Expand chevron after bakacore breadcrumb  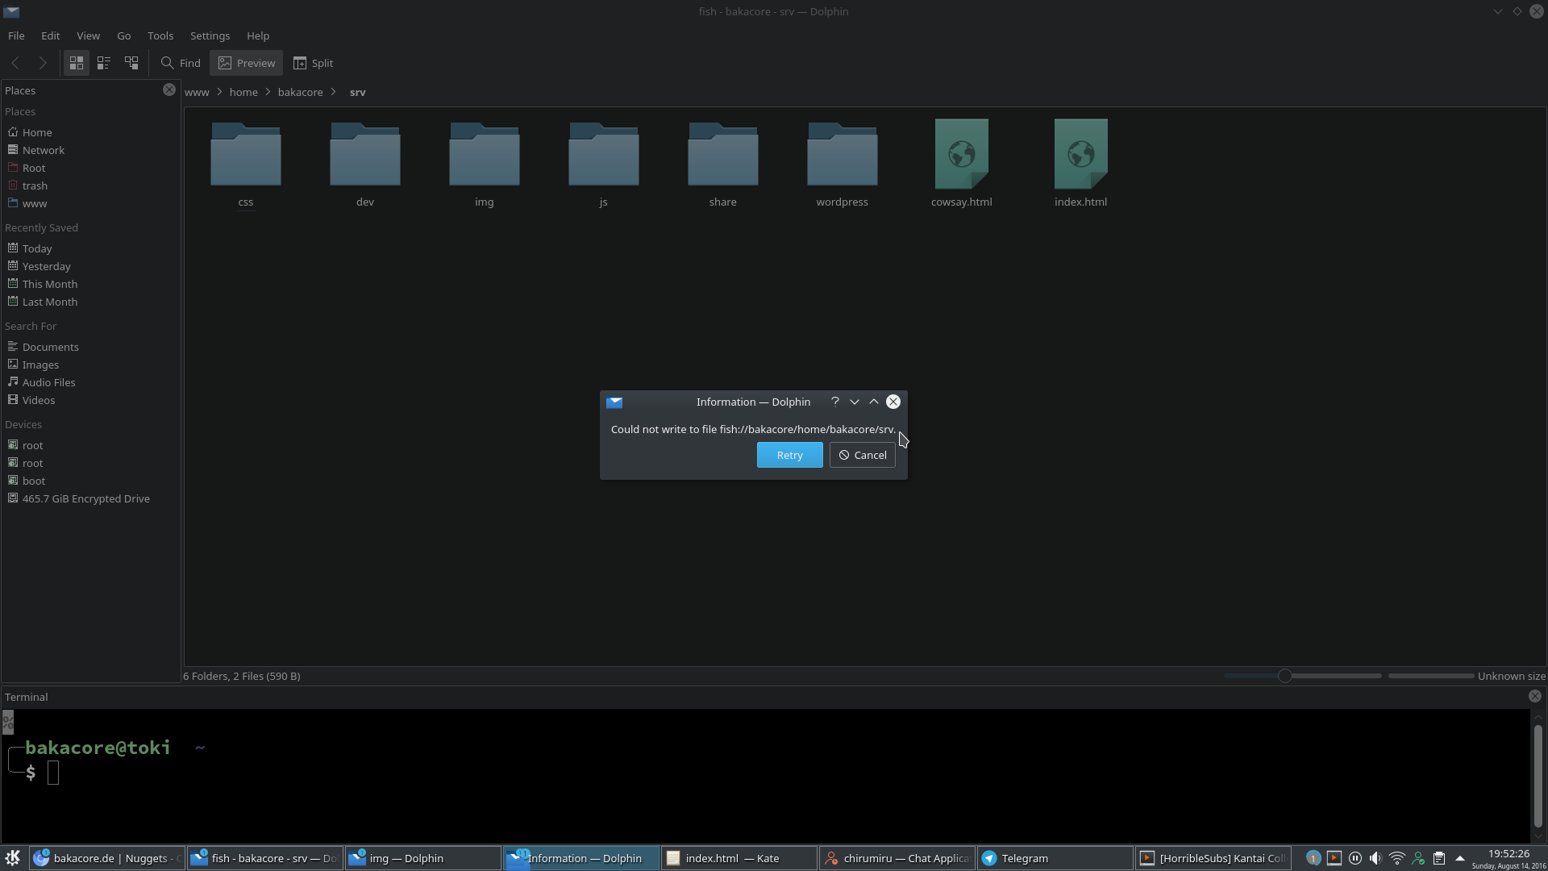pos(334,92)
